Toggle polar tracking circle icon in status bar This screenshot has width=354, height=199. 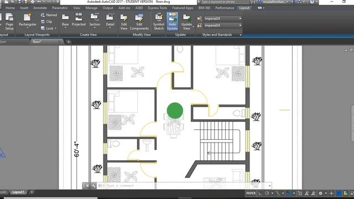coord(267,193)
